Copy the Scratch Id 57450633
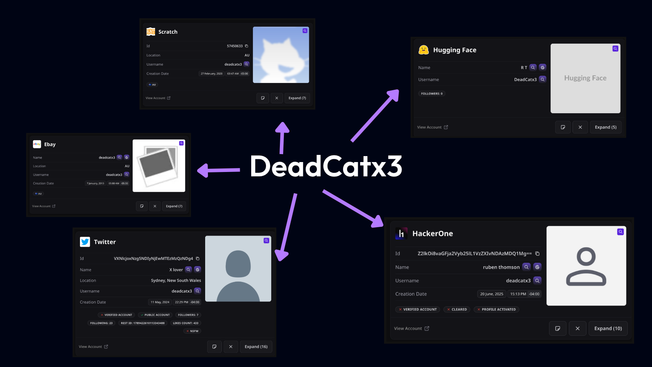Viewport: 652px width, 367px height. [246, 46]
